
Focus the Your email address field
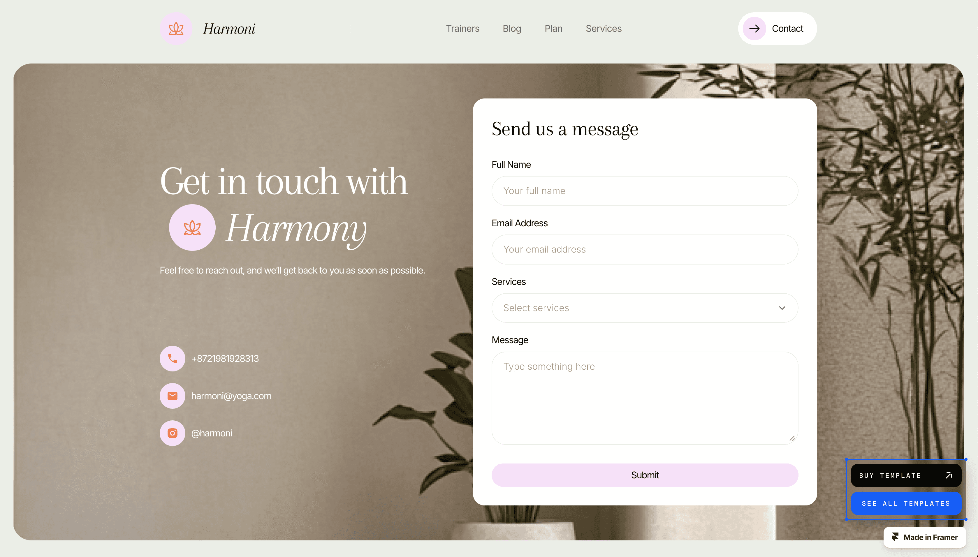point(645,249)
